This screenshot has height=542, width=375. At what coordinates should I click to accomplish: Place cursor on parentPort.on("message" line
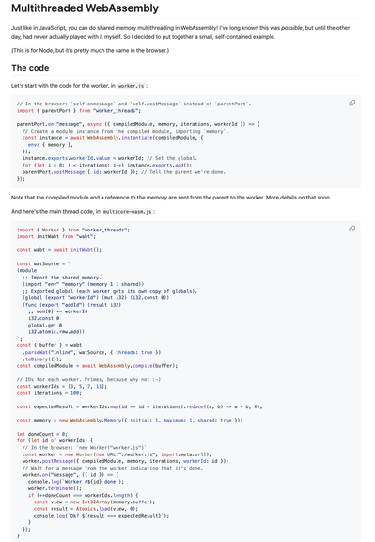point(138,124)
